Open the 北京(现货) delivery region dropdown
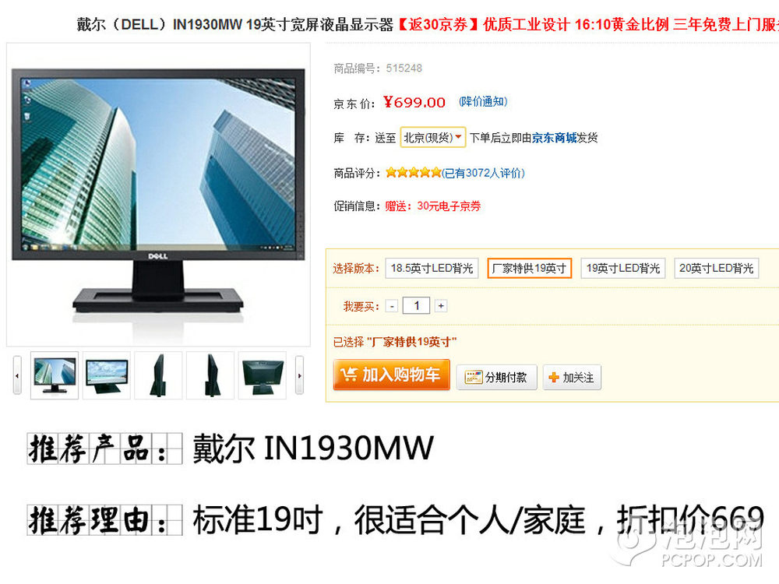The width and height of the screenshot is (779, 584). (432, 138)
